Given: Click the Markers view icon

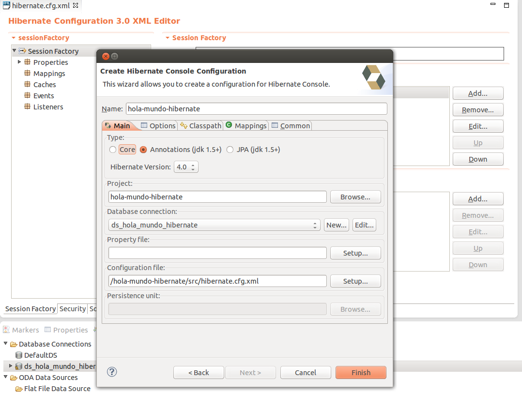Looking at the screenshot, I should click(6, 330).
